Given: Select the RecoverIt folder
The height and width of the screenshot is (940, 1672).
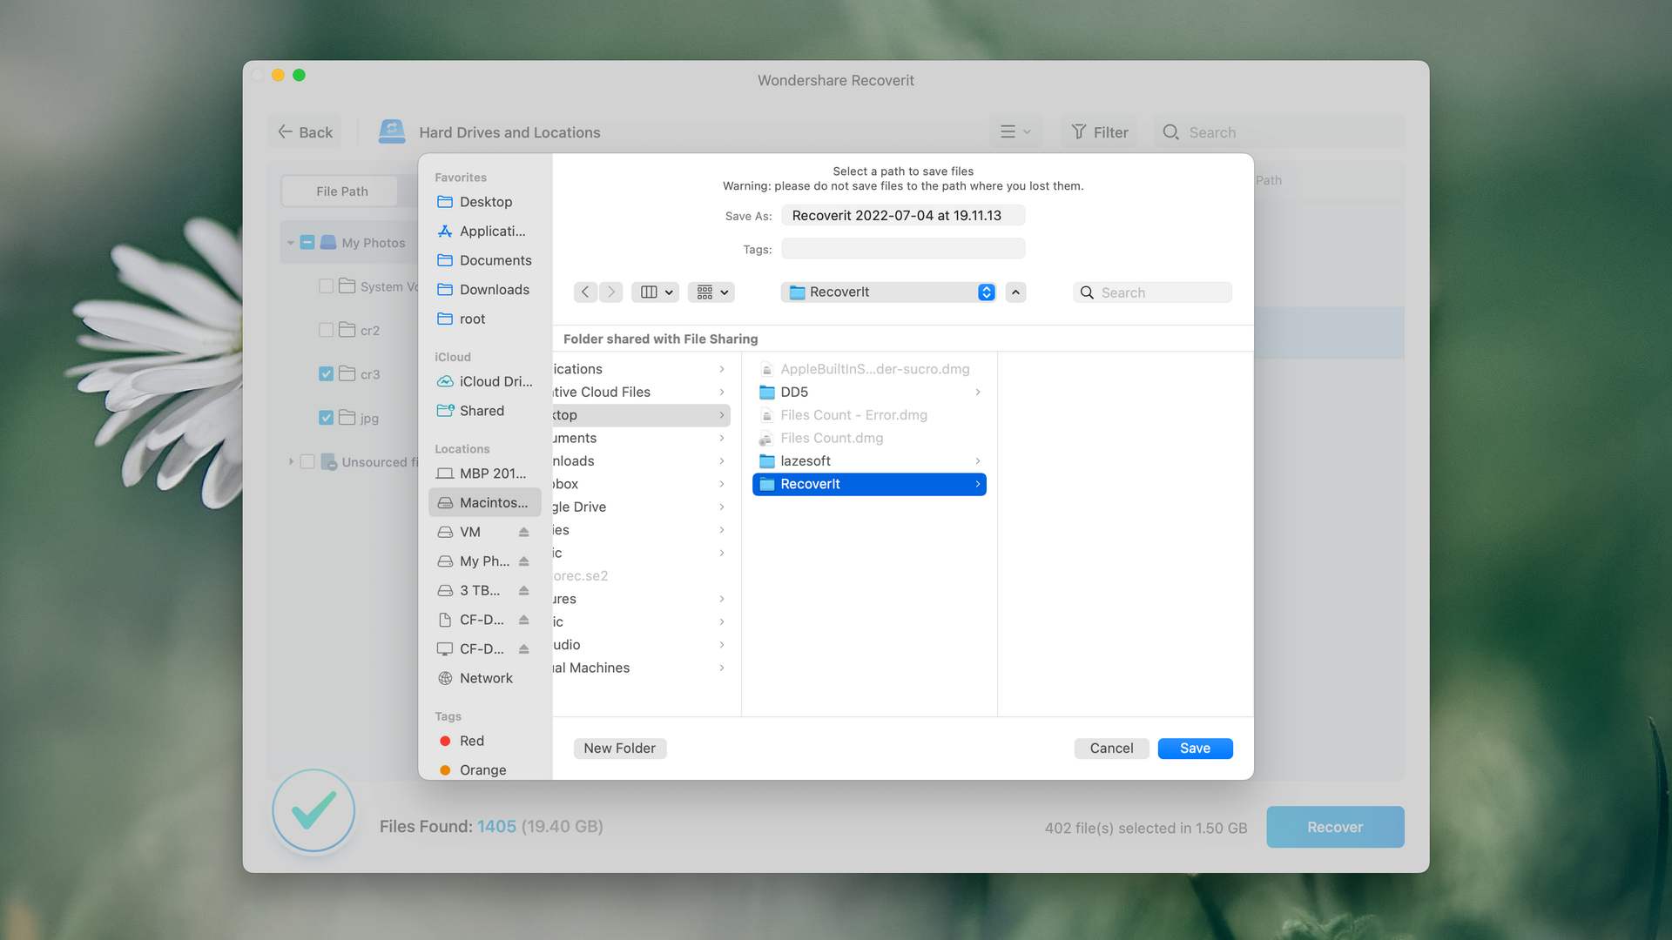Looking at the screenshot, I should [x=869, y=484].
